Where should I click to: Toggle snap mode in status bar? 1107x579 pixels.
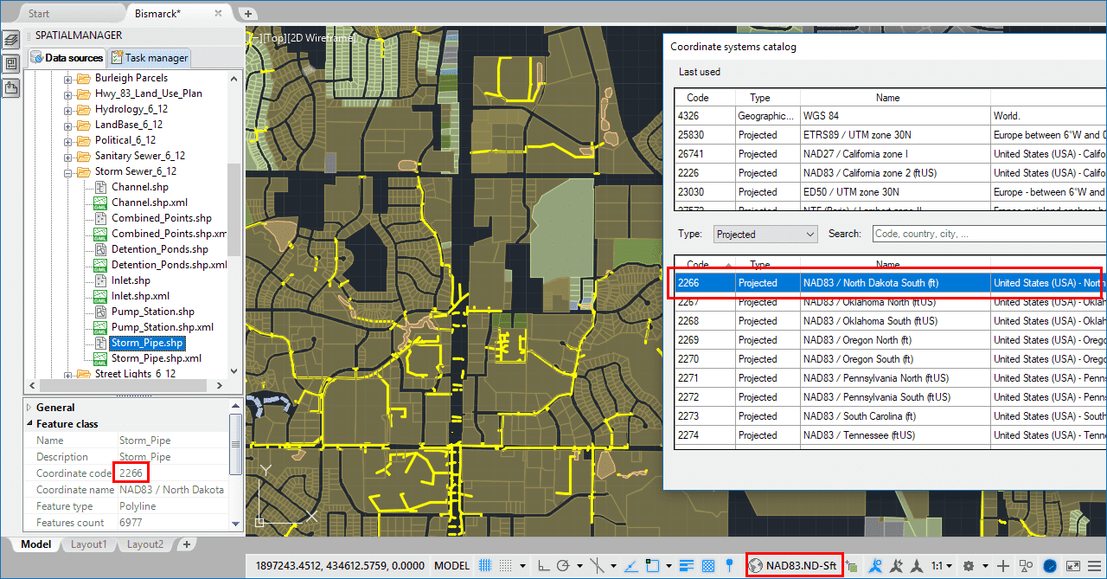(507, 566)
